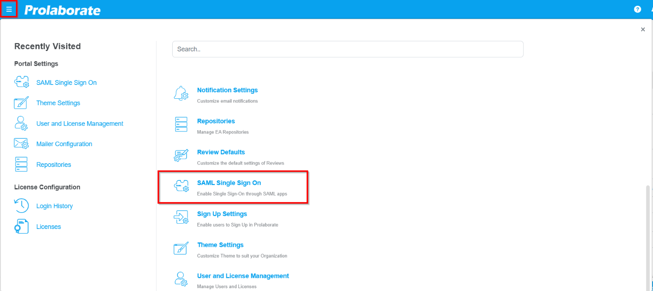Click SAML Single Sign On icon in main list
Viewport: 653px width, 291px height.
coord(182,186)
